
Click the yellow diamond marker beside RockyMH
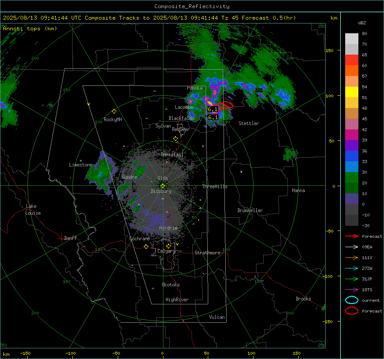pos(114,111)
